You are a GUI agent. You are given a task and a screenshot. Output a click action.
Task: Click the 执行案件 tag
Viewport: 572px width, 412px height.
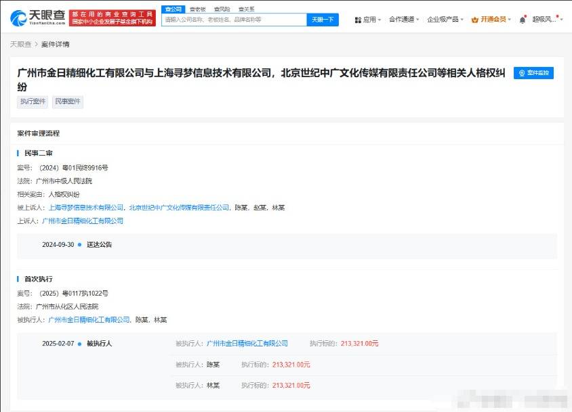(x=33, y=101)
